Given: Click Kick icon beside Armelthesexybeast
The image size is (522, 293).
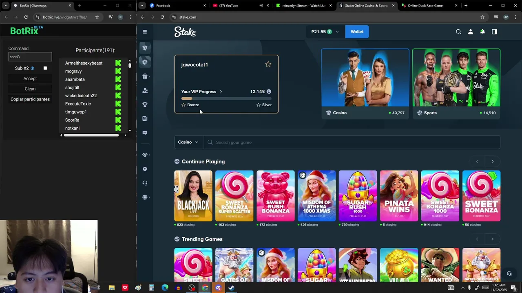Looking at the screenshot, I should (x=118, y=63).
